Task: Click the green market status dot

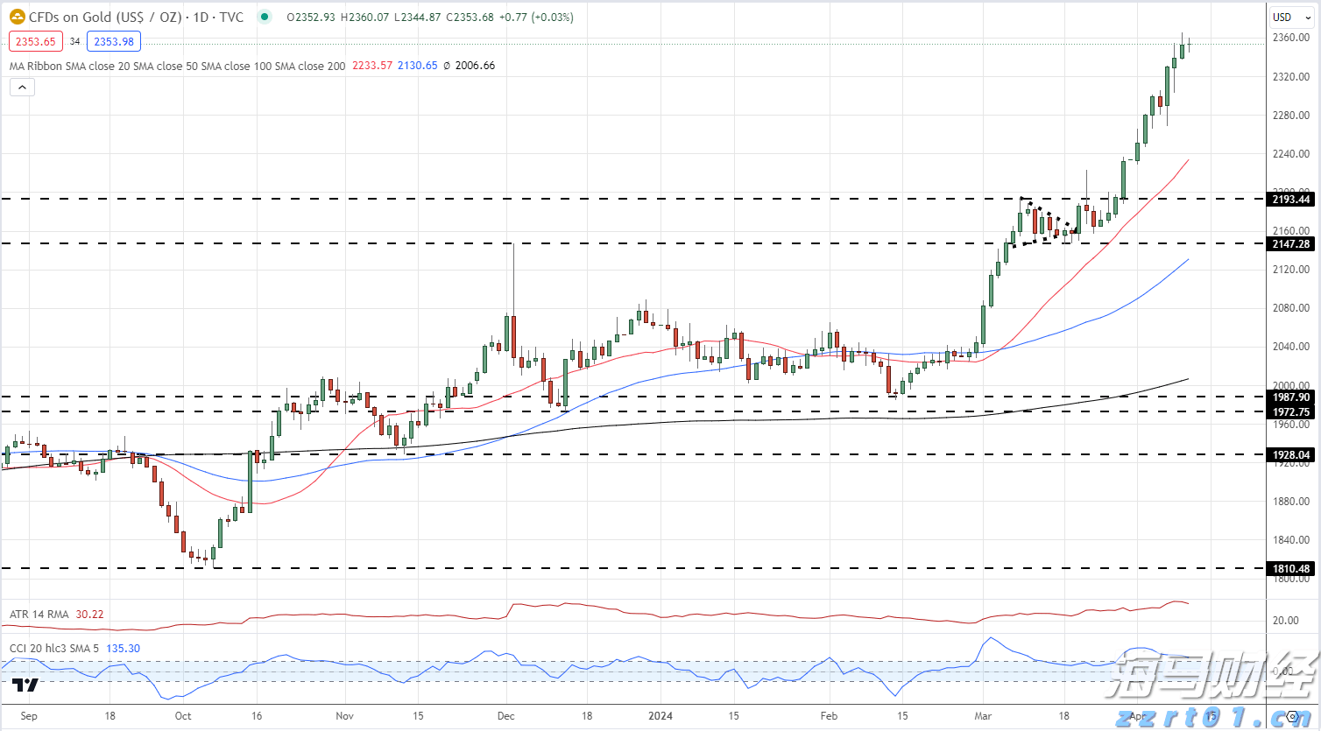Action: (x=265, y=17)
